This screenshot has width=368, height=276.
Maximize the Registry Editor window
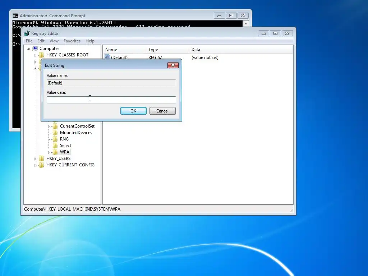(275, 33)
